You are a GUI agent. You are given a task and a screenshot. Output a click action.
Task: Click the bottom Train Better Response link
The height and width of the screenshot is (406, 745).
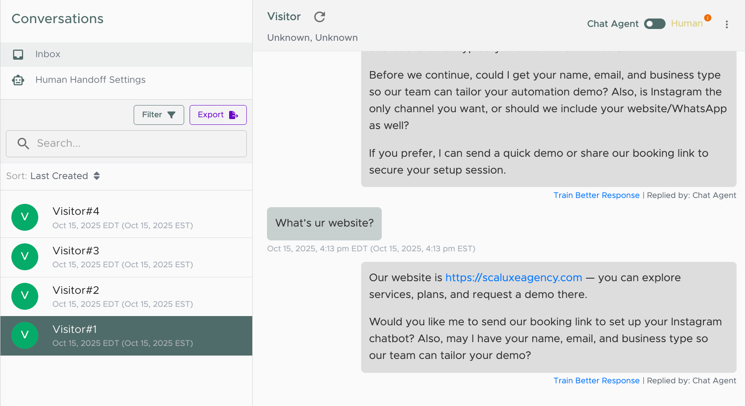[x=596, y=381]
